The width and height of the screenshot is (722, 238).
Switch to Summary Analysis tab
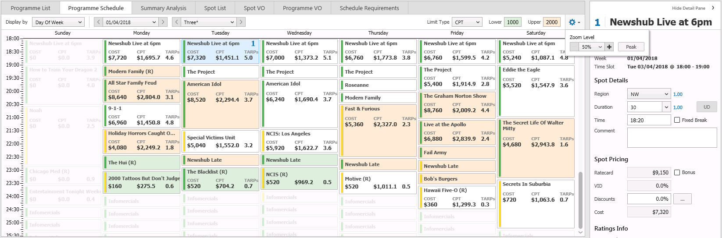click(x=164, y=8)
